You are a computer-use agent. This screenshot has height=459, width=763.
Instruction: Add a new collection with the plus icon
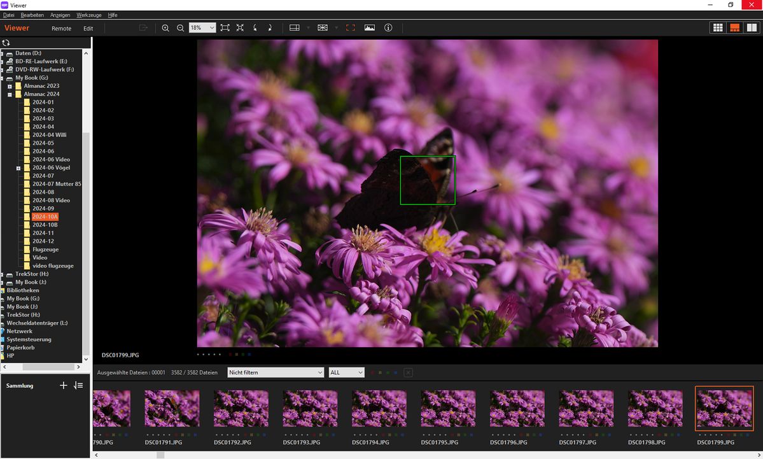pyautogui.click(x=63, y=385)
